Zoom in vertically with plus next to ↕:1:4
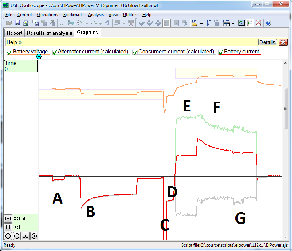This screenshot has height=251, width=292. pos(8,218)
